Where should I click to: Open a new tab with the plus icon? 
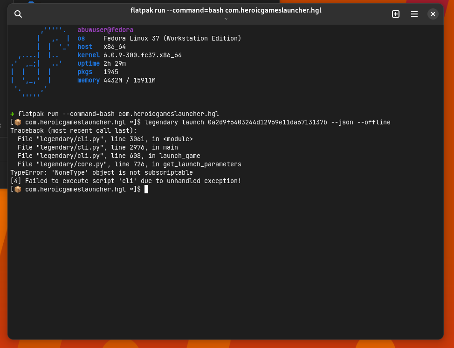point(396,14)
